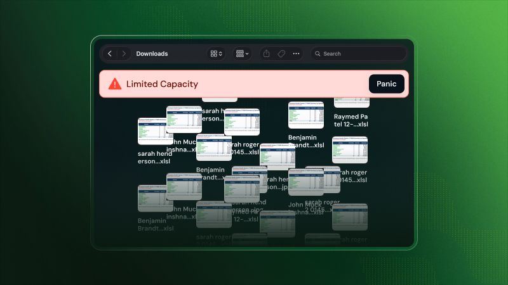Select the Raymed Patel 12-...xlsl file label
508x285 pixels.
[351, 120]
